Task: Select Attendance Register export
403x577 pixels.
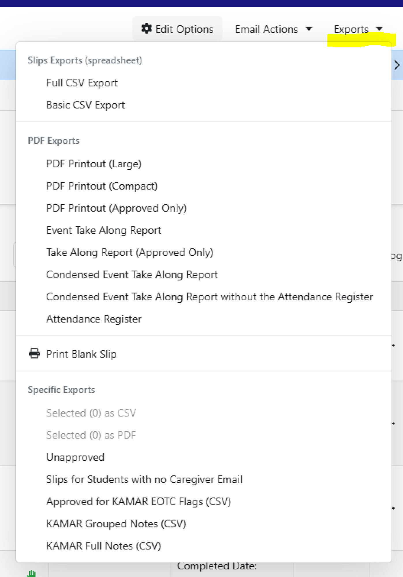Action: (94, 319)
